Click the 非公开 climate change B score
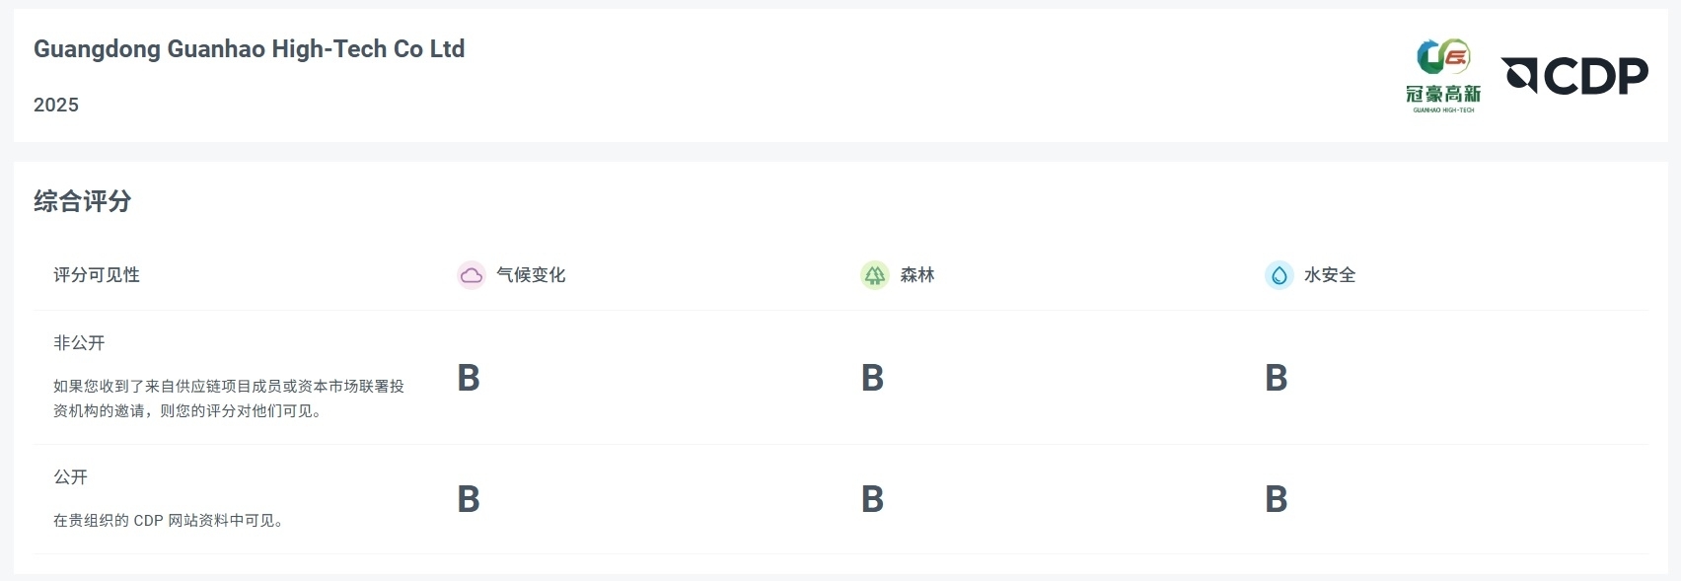This screenshot has width=1681, height=581. 469,378
